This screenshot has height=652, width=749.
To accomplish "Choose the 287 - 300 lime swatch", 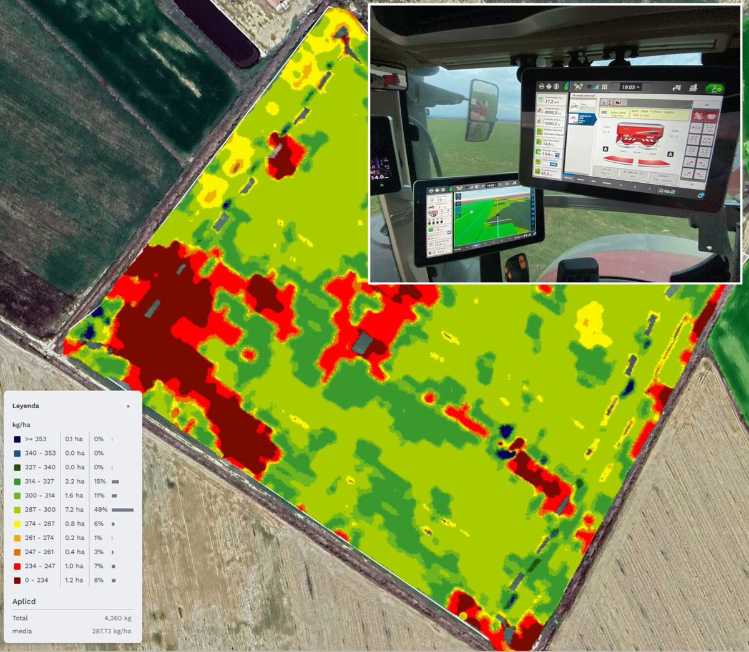I will [17, 510].
